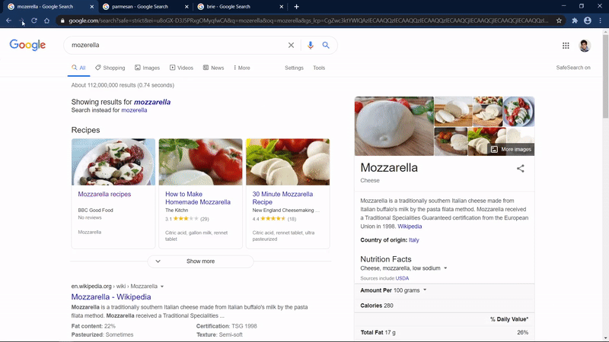
Task: Click large mozzarella ball image
Action: tap(394, 126)
